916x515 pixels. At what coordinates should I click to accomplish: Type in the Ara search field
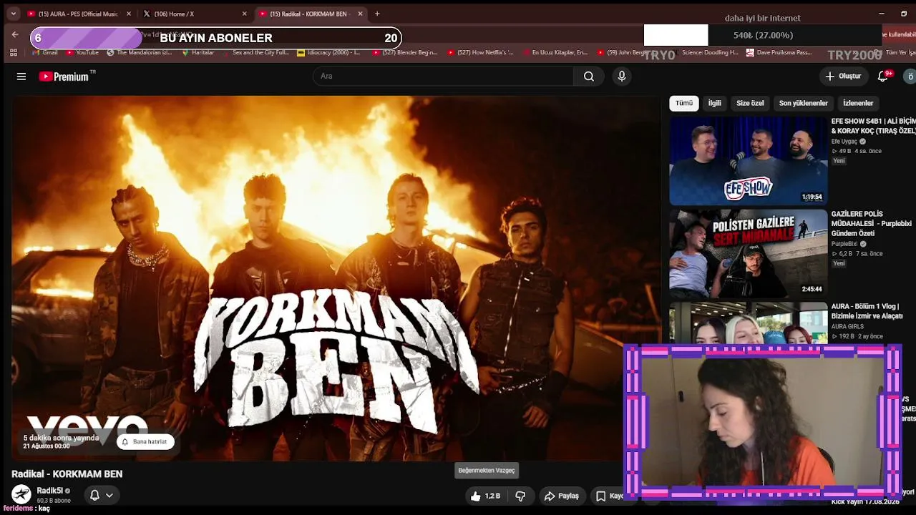(x=443, y=77)
